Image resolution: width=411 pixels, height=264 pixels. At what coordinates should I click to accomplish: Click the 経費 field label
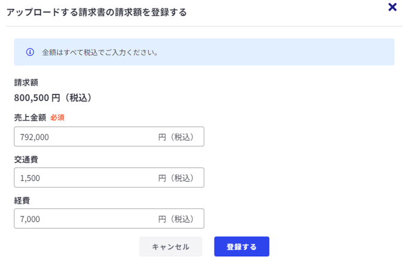22,201
